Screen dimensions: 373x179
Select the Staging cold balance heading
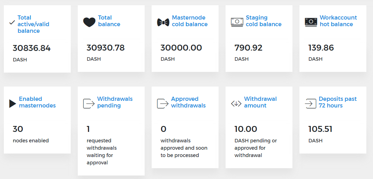(x=264, y=21)
